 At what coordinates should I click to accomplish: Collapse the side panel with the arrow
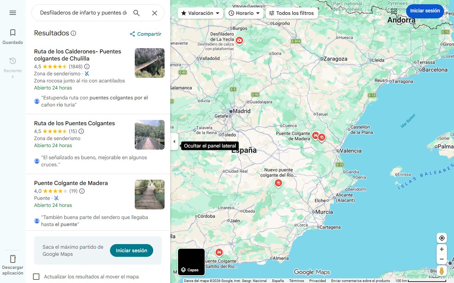pyautogui.click(x=174, y=141)
